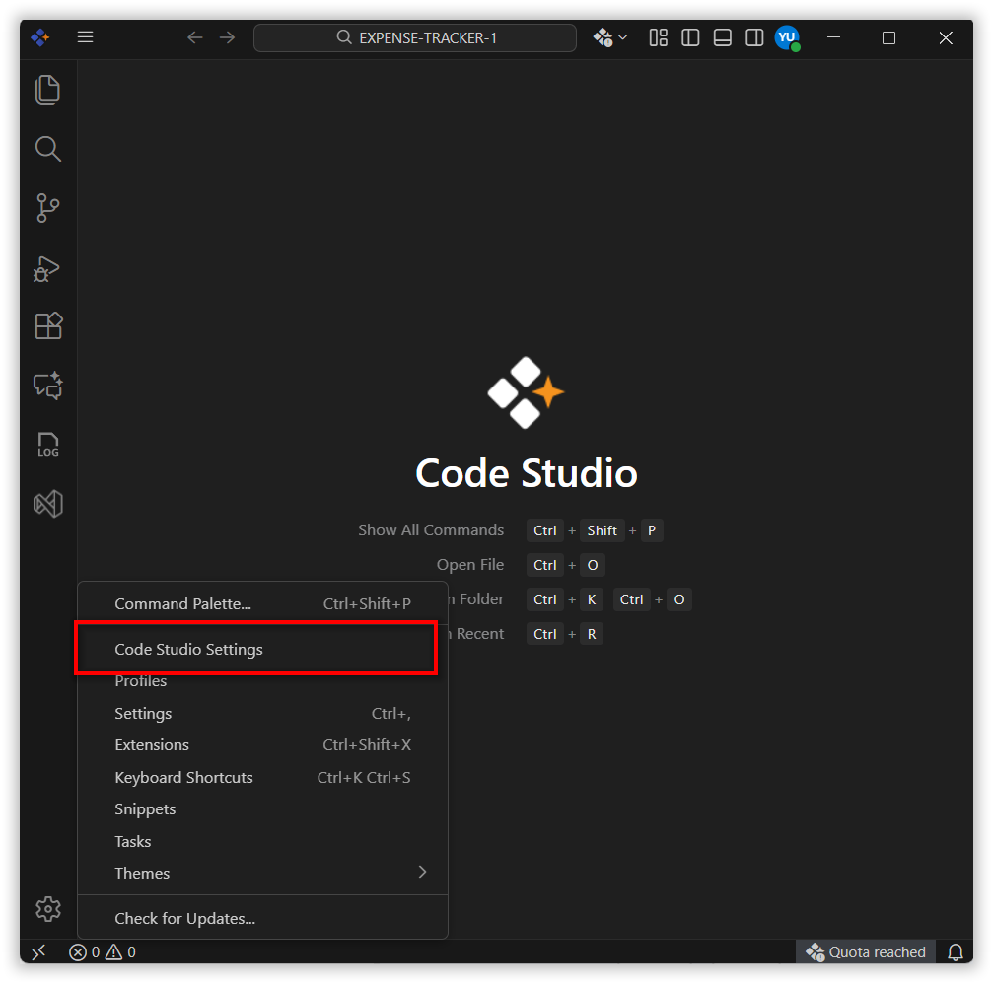Open the Log panel icon
Viewport: 993px width, 984px height.
47,445
